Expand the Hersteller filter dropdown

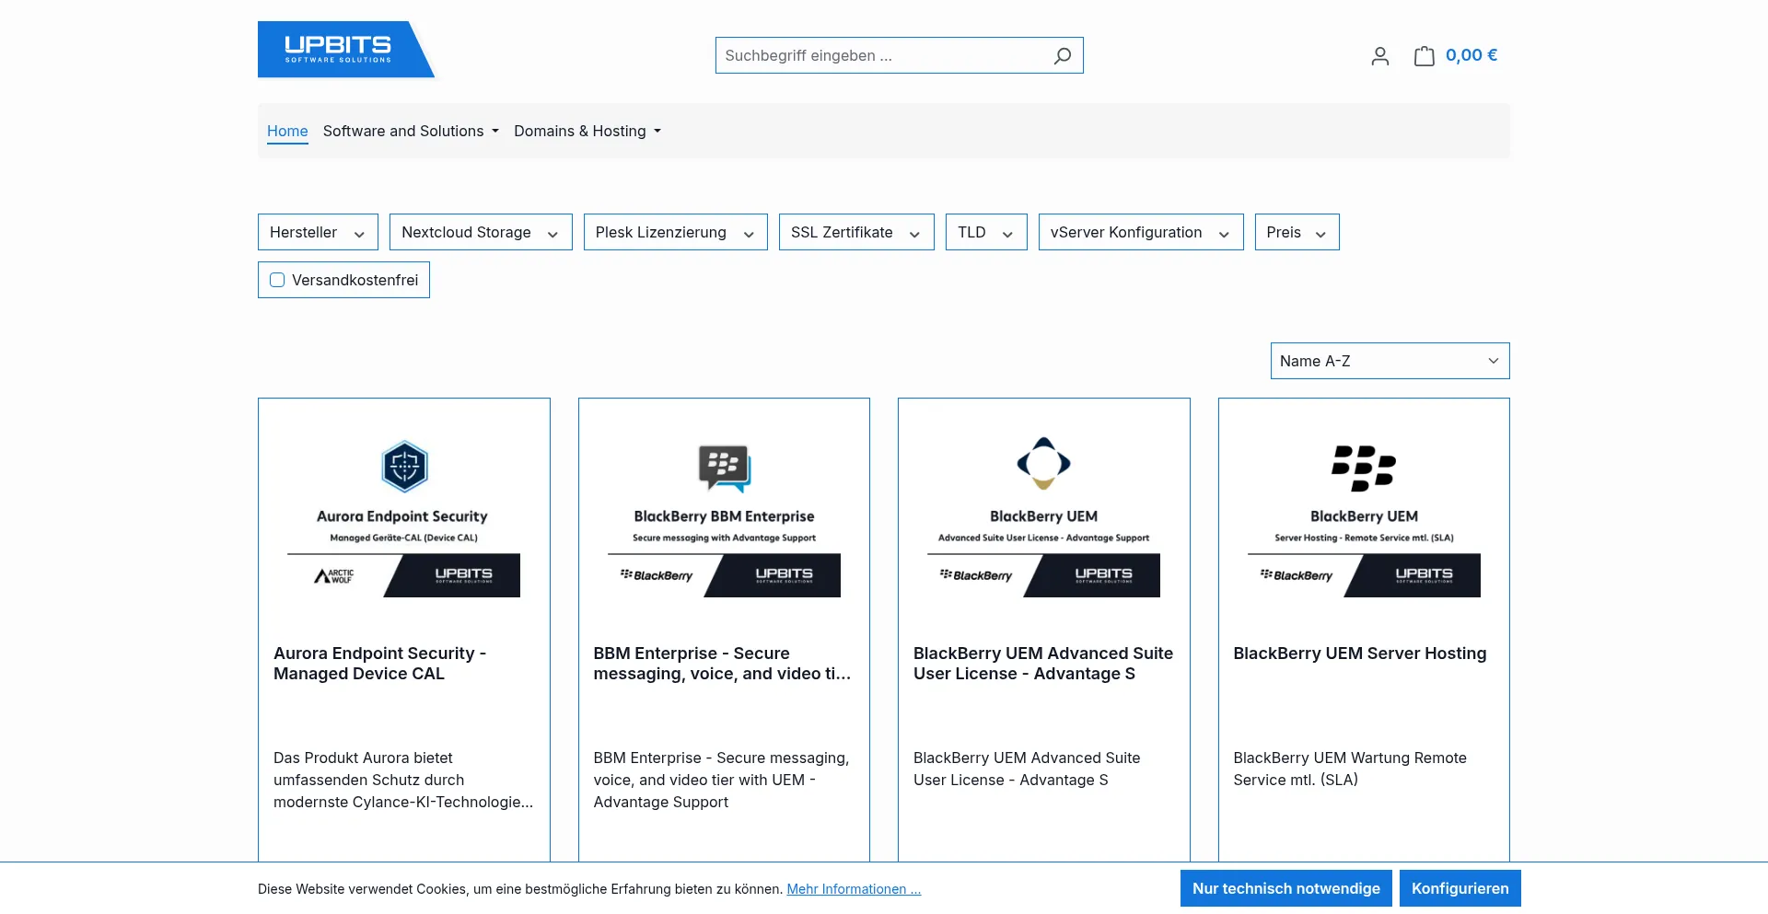click(318, 232)
